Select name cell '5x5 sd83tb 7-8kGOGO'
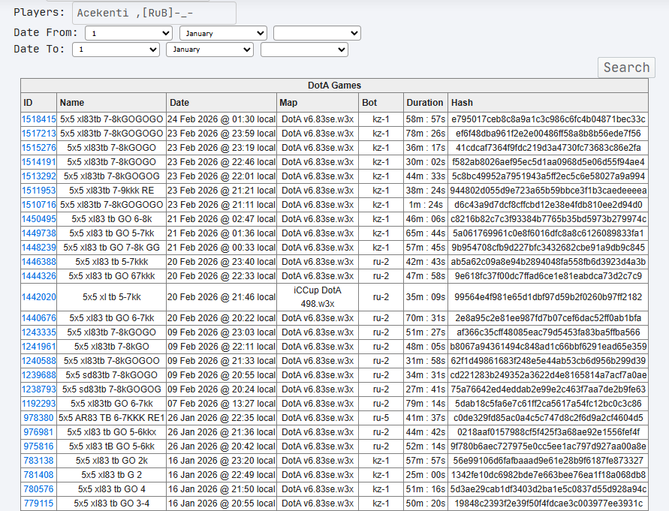Screen dimensions: 669x511 111,375
